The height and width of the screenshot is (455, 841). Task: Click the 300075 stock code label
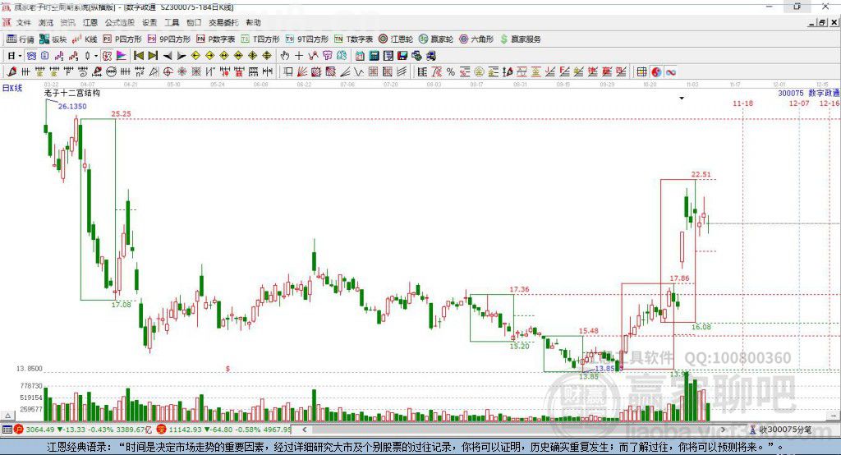click(x=791, y=93)
